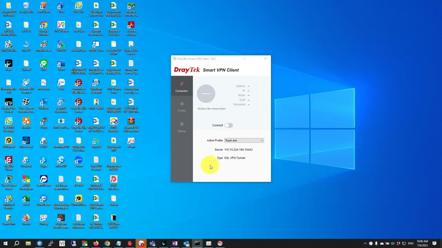The height and width of the screenshot is (248, 442).
Task: Select the Database SQL.xlsx file icon
Action: pos(114,29)
